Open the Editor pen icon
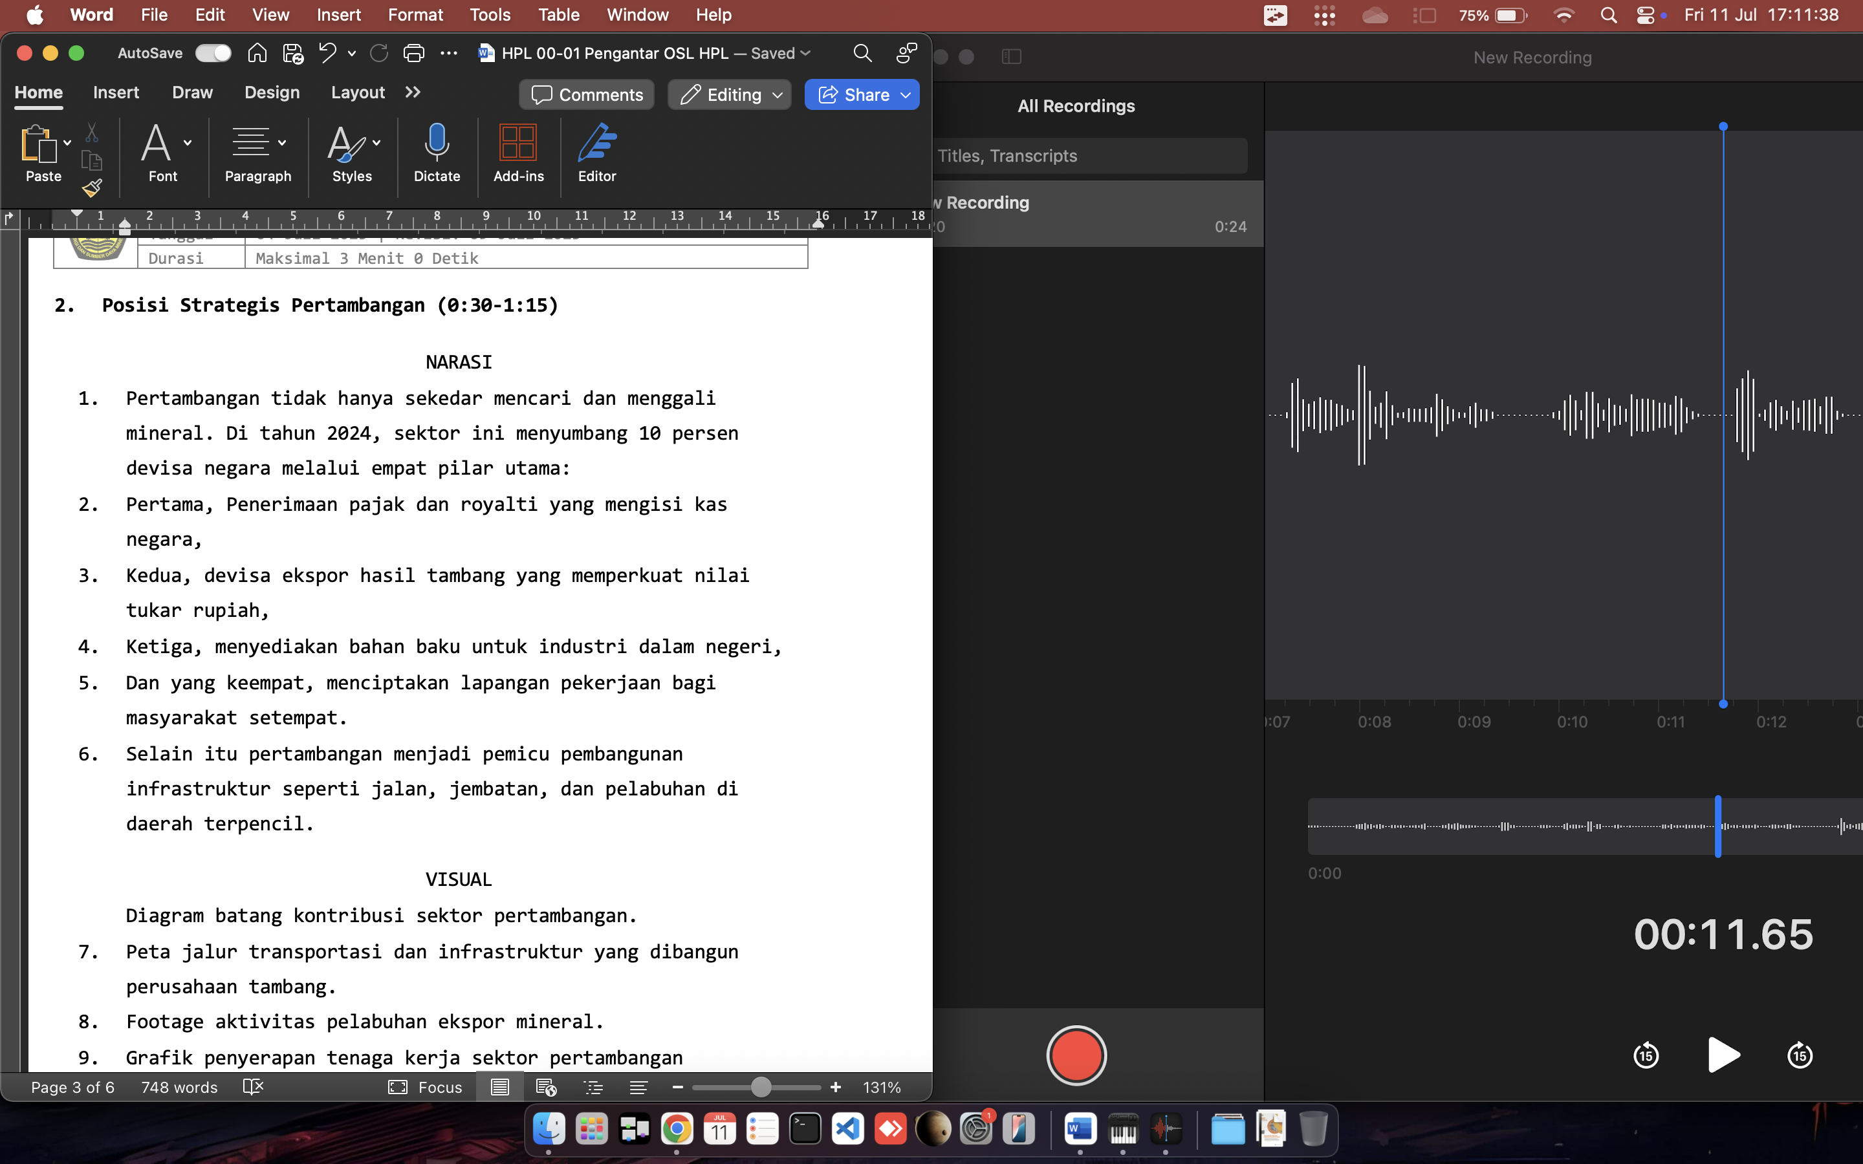Viewport: 1863px width, 1164px height. [596, 144]
